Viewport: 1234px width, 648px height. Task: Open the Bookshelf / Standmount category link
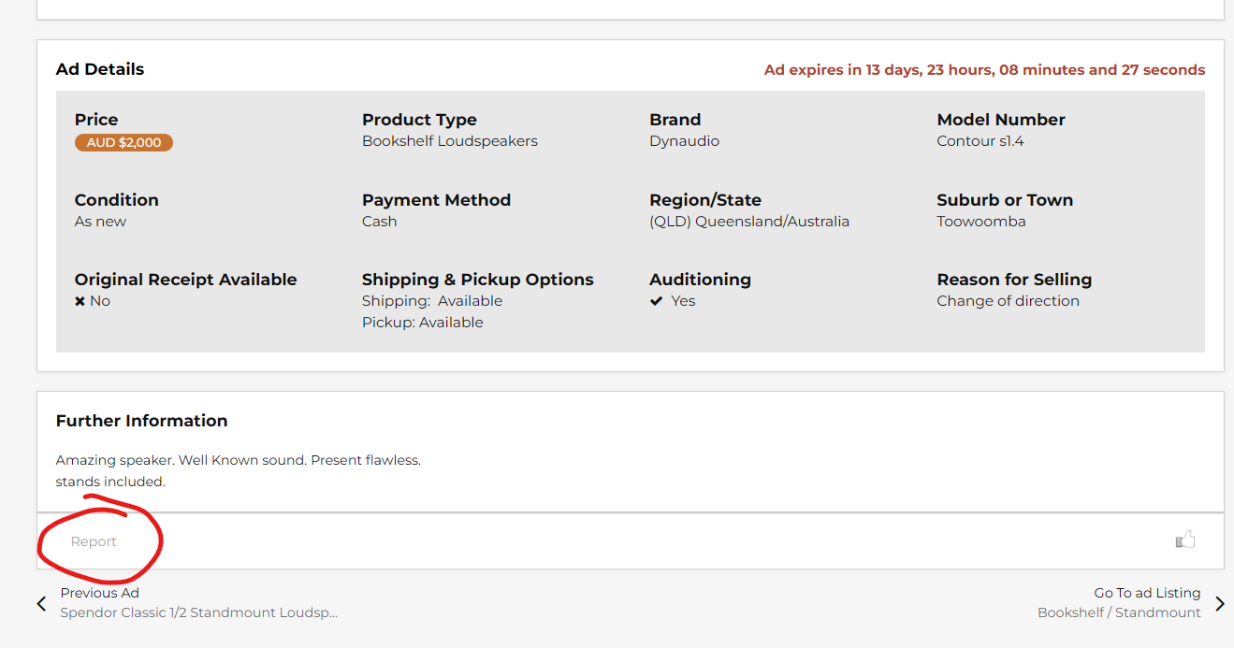1119,612
